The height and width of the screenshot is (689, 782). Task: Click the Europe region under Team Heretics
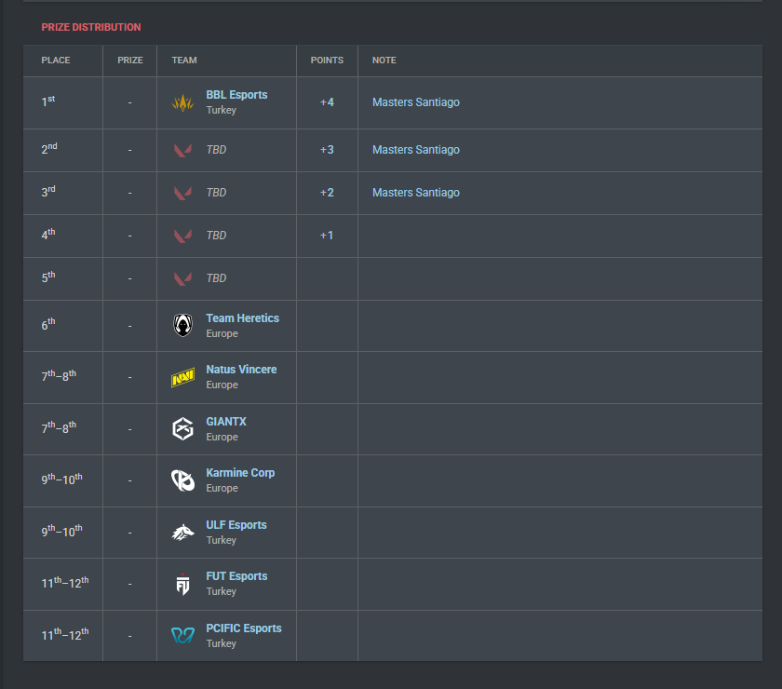pyautogui.click(x=222, y=333)
